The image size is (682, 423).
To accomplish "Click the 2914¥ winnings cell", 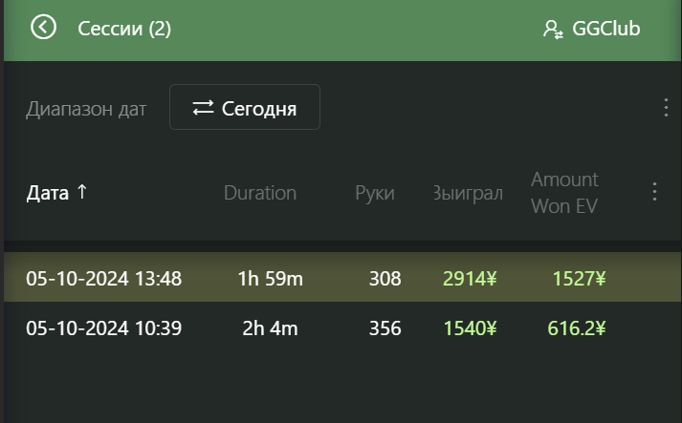I will pos(470,279).
